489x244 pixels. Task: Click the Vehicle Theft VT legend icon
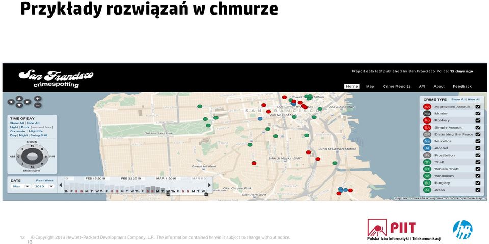[427, 169]
